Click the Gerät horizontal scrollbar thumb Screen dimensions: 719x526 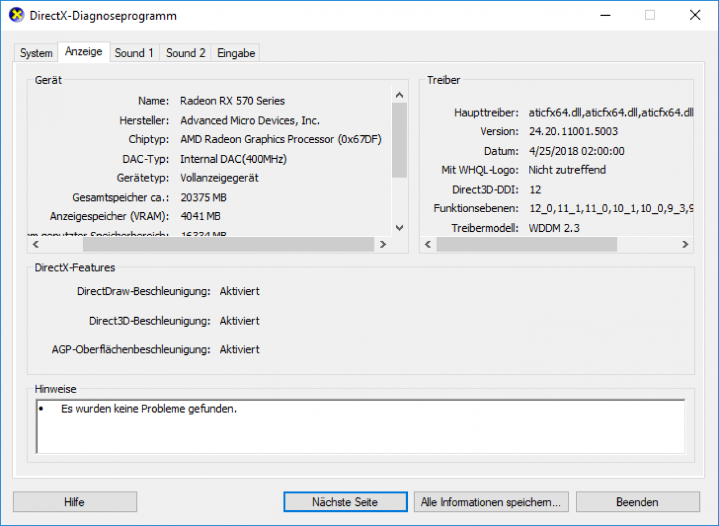(228, 244)
